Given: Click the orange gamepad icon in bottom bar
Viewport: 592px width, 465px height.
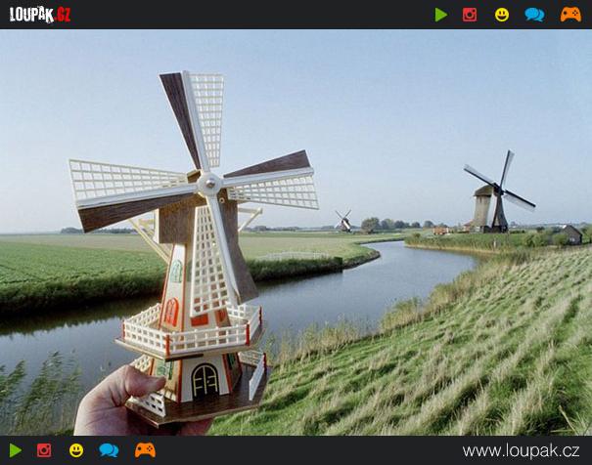Looking at the screenshot, I should point(145,450).
